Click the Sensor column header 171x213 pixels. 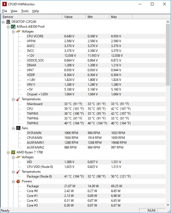31,17
